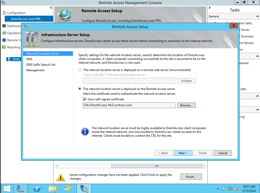This screenshot has width=260, height=193.
Task: Switch to the Remote Access console taskbar icon
Action: 84,188
